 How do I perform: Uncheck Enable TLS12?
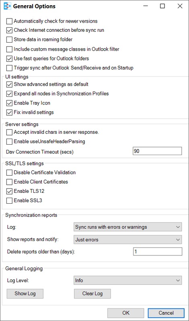click(x=9, y=191)
